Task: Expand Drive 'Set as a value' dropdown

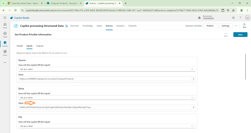Action: point(106,98)
